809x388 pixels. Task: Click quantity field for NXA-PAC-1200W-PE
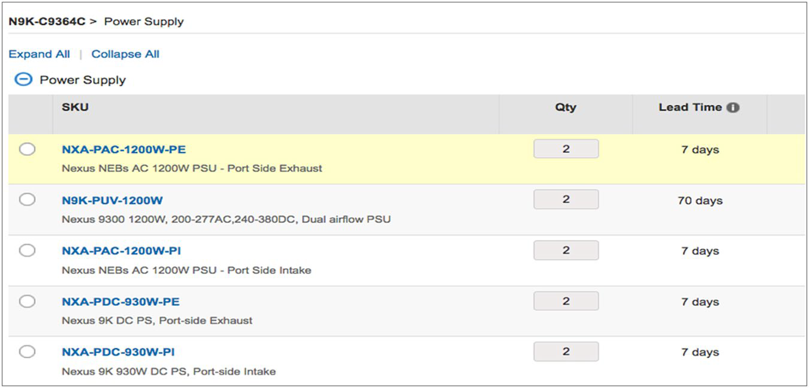pyautogui.click(x=566, y=149)
